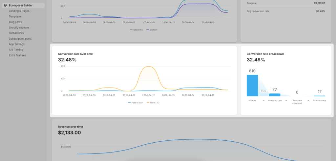Click the Rate peak at 2026-04-12
Viewport: 336px width, 161px height.
[149, 67]
